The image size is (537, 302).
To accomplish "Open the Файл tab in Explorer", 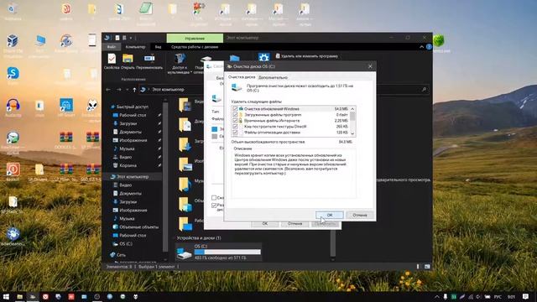I will coord(112,47).
